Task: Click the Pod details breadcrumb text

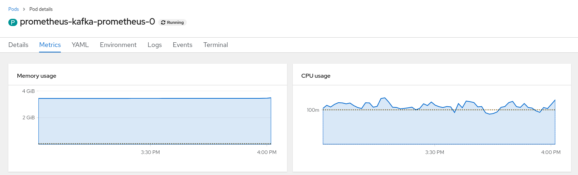Action: (41, 9)
